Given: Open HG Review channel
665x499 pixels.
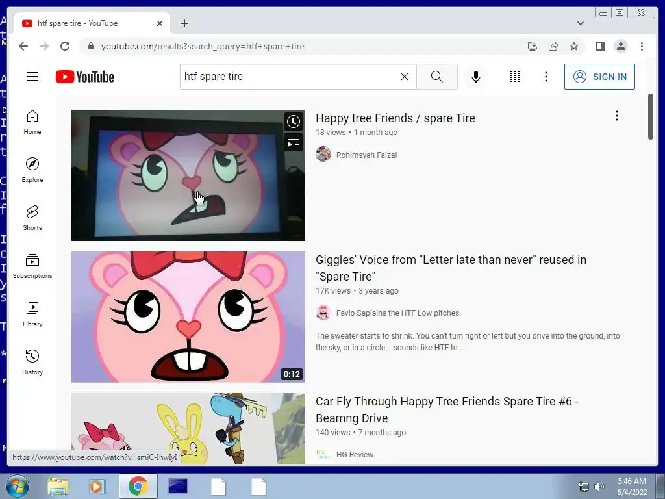Looking at the screenshot, I should (x=355, y=455).
